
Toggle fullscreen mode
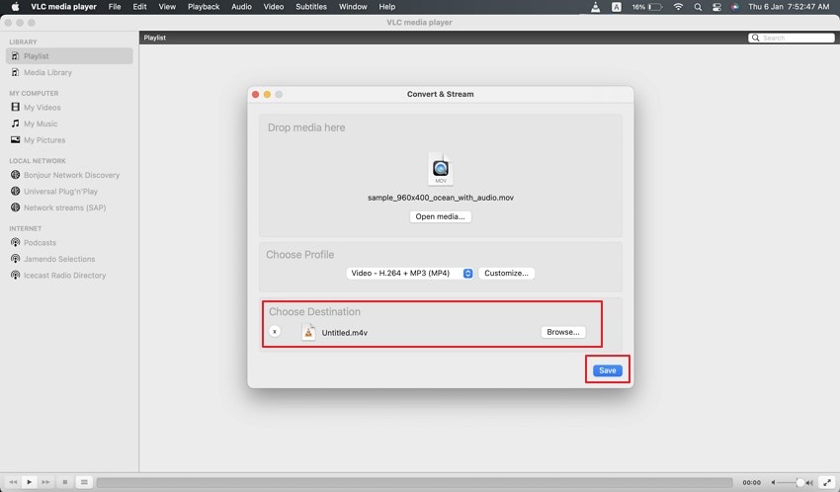coord(827,483)
